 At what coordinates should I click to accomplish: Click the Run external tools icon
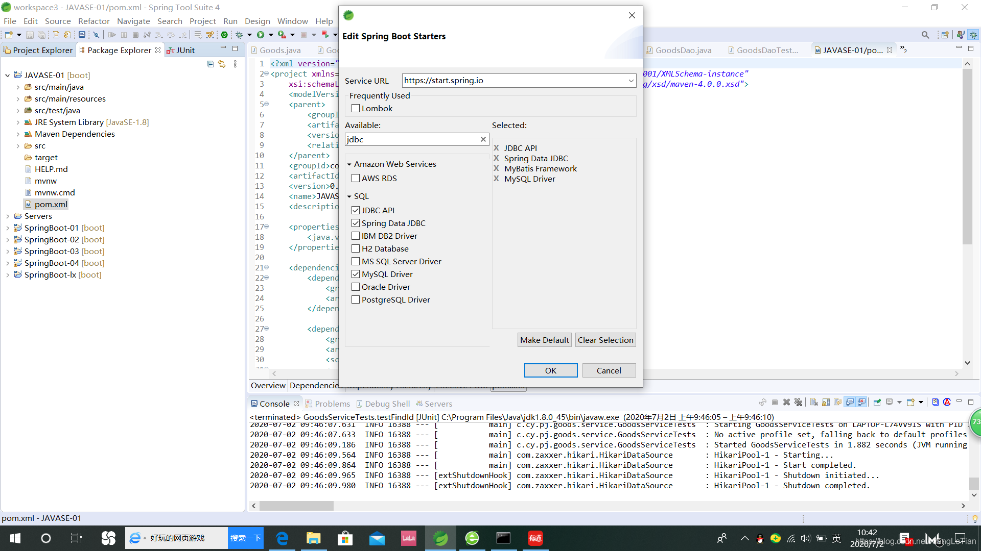click(x=282, y=35)
